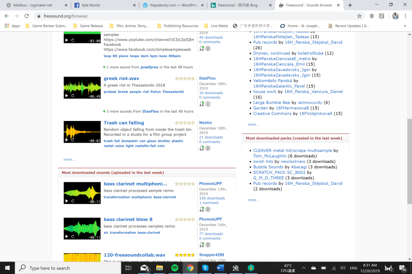Toggle loop on bass clarinet blow 8

pyautogui.click(x=73, y=237)
